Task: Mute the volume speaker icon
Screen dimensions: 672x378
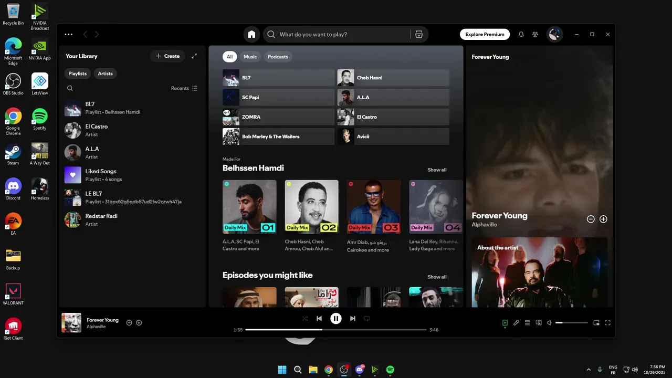Action: tap(549, 323)
